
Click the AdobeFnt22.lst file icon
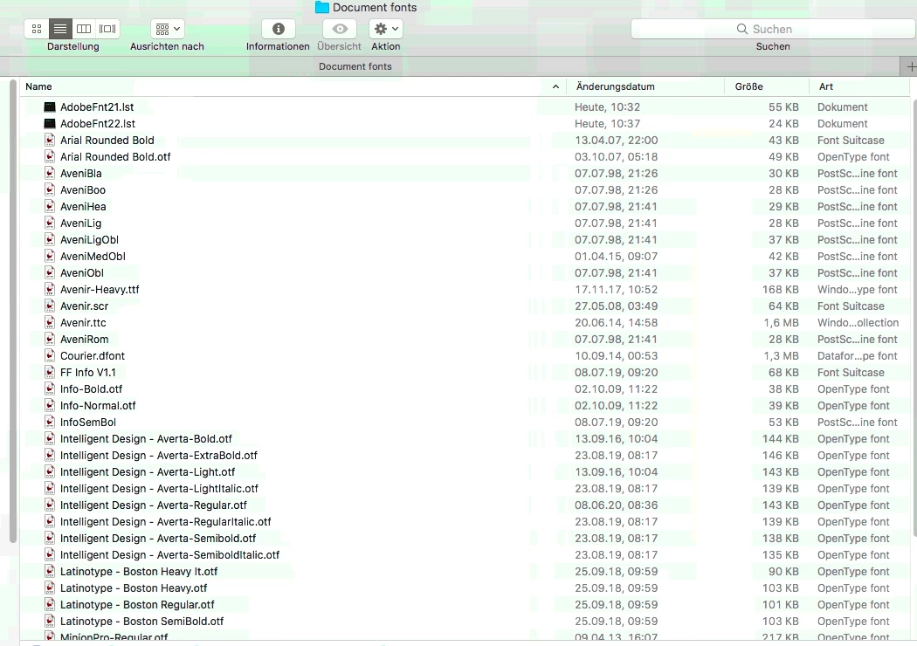[50, 123]
